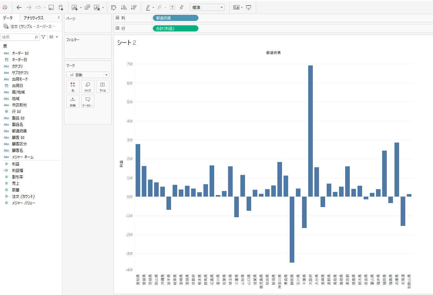The height and width of the screenshot is (295, 433).
Task: Click the Tableau logo start icon
Action: tap(5, 7)
